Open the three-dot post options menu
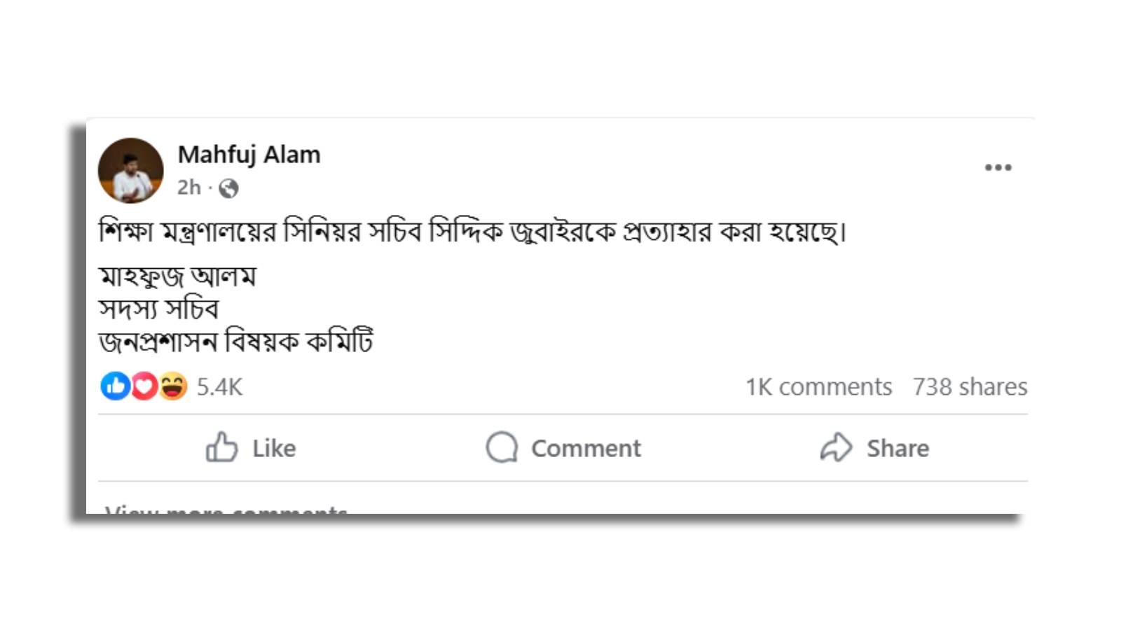Viewport: 1121px width, 630px height. [x=999, y=166]
